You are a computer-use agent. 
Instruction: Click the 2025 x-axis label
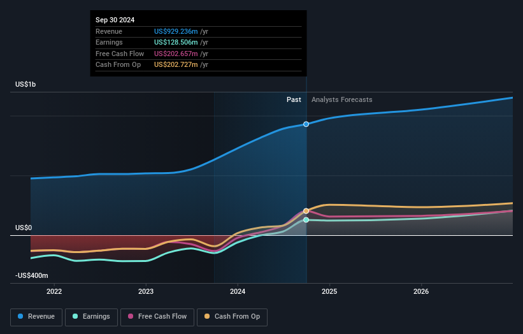pyautogui.click(x=329, y=292)
